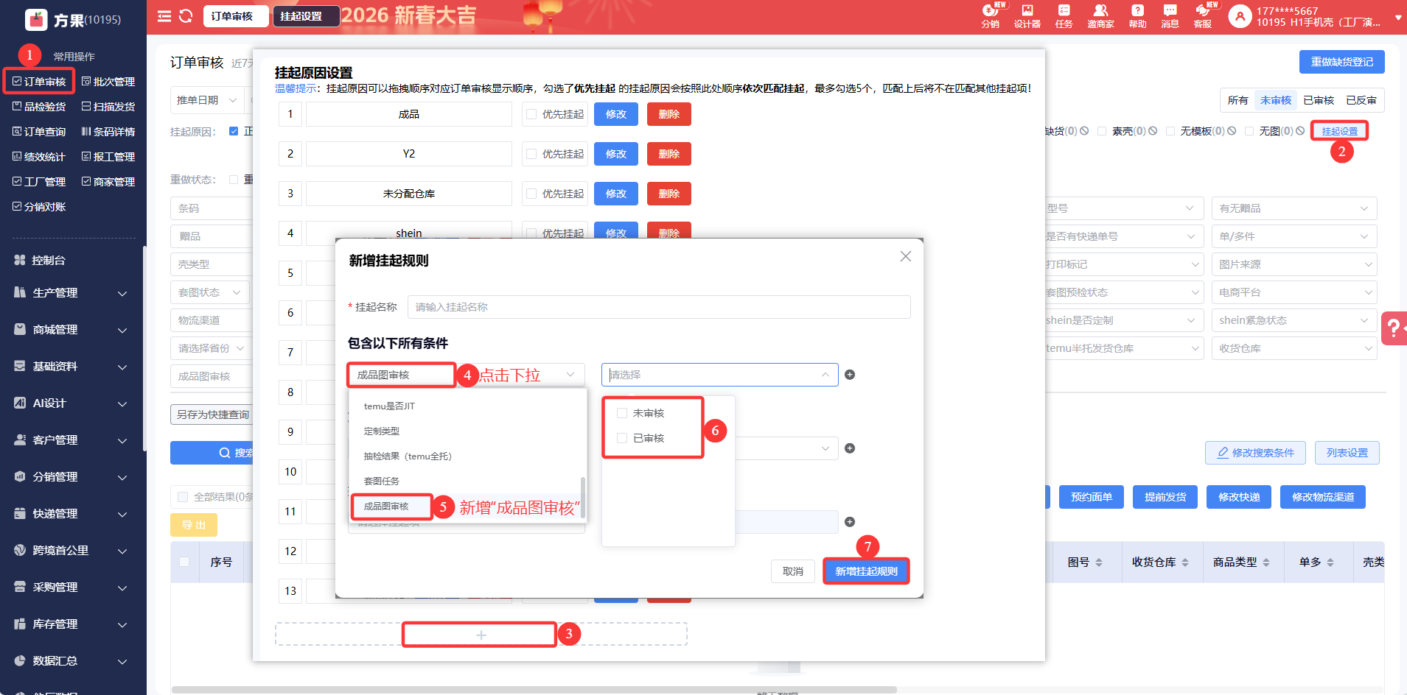Viewport: 1407px width, 695px height.
Task: Open the 单/多件 dropdown filter
Action: point(1294,236)
